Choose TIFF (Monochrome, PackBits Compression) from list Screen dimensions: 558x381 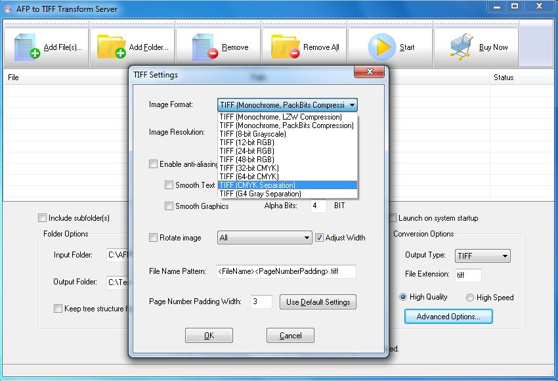[288, 125]
